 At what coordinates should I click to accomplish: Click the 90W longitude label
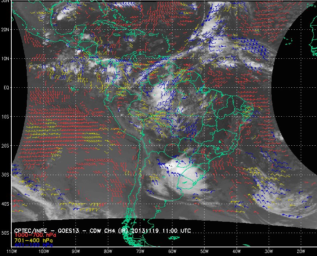point(76,251)
